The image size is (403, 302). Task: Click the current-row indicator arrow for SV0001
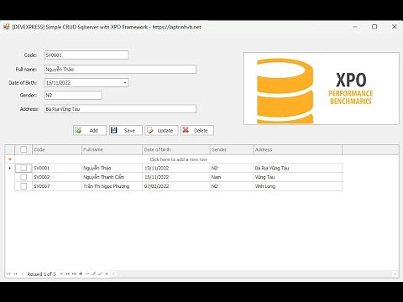point(10,168)
